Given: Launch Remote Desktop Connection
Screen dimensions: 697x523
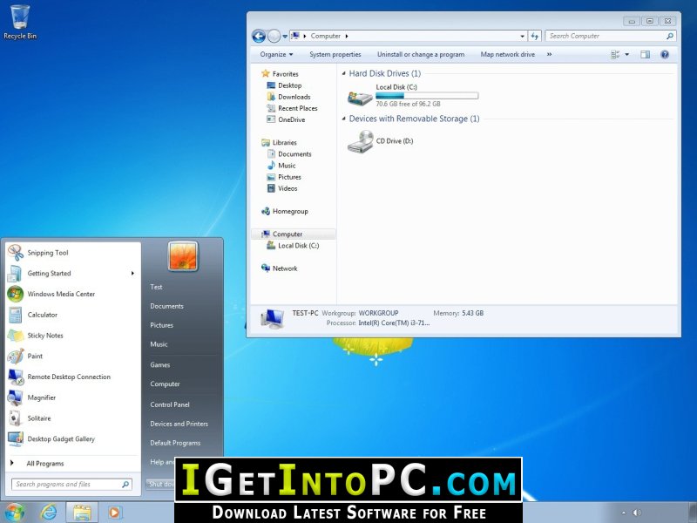Looking at the screenshot, I should [x=73, y=377].
